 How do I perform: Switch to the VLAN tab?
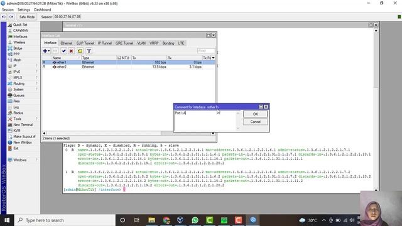coord(141,43)
